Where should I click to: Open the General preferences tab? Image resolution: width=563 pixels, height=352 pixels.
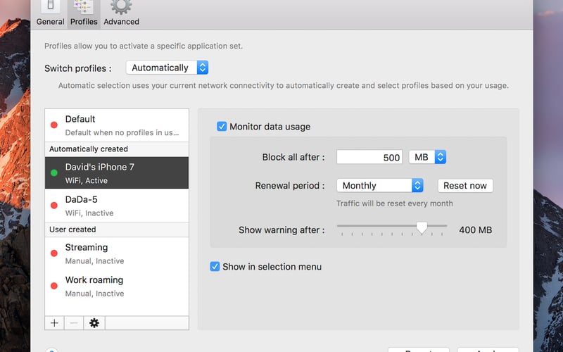tap(50, 13)
